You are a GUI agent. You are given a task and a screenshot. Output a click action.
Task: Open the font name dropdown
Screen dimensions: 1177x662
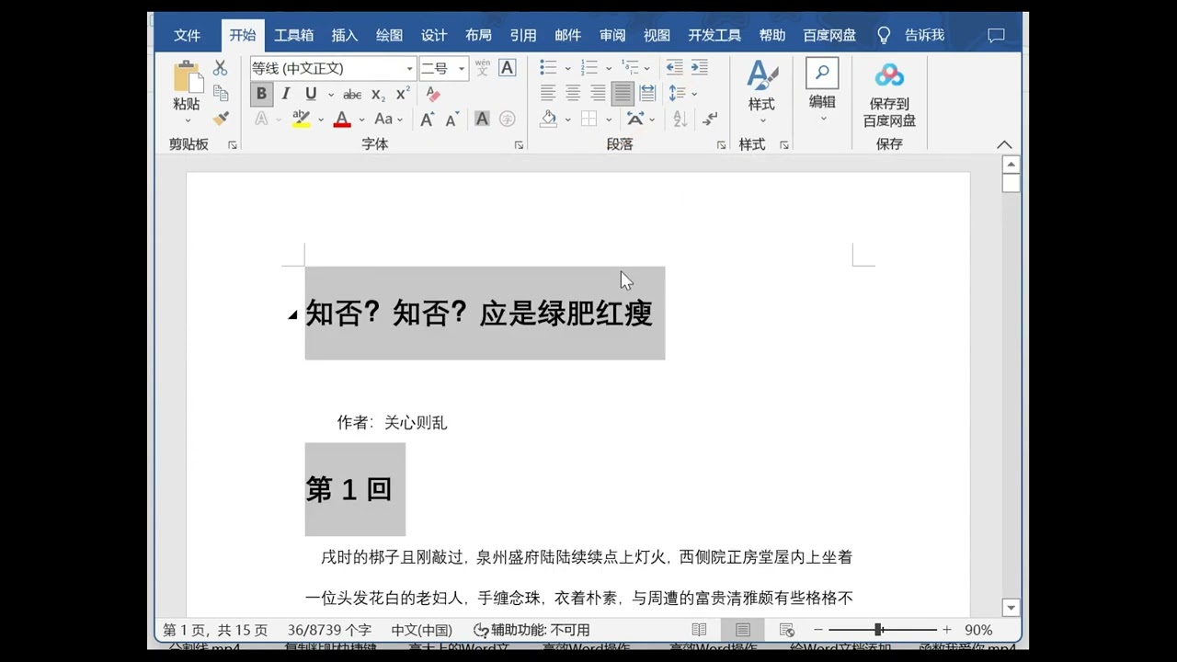click(410, 68)
